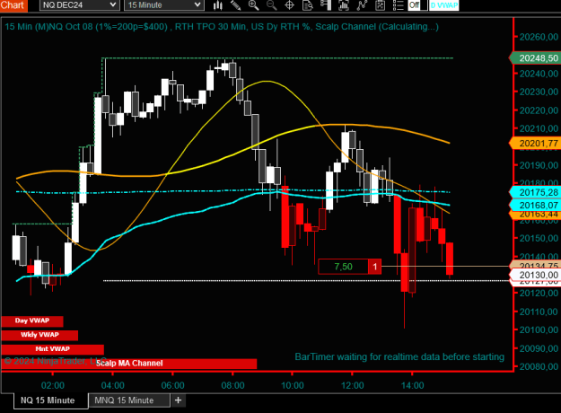Viewport: 561px width, 413px height.
Task: Click the clipboard share icon in toolbar
Action: pyautogui.click(x=380, y=5)
